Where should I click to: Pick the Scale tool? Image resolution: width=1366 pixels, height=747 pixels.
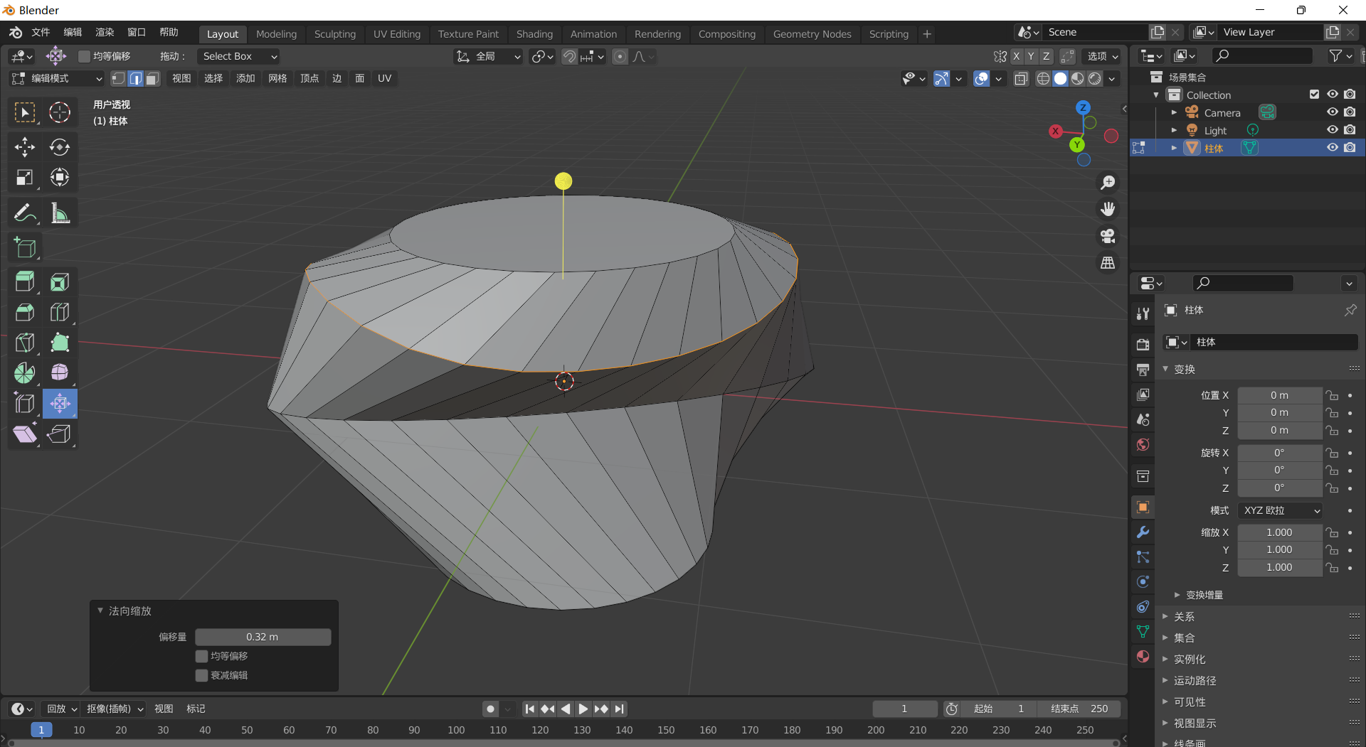(x=25, y=178)
